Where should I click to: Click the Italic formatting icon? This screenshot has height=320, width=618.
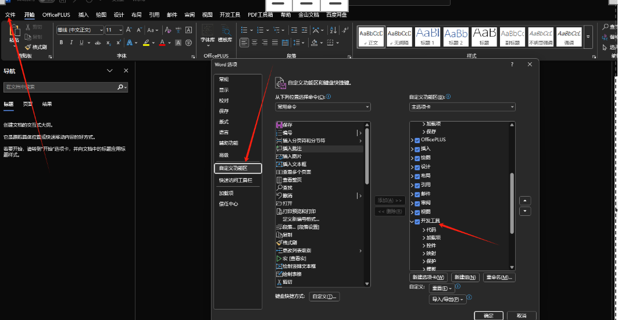tap(71, 42)
